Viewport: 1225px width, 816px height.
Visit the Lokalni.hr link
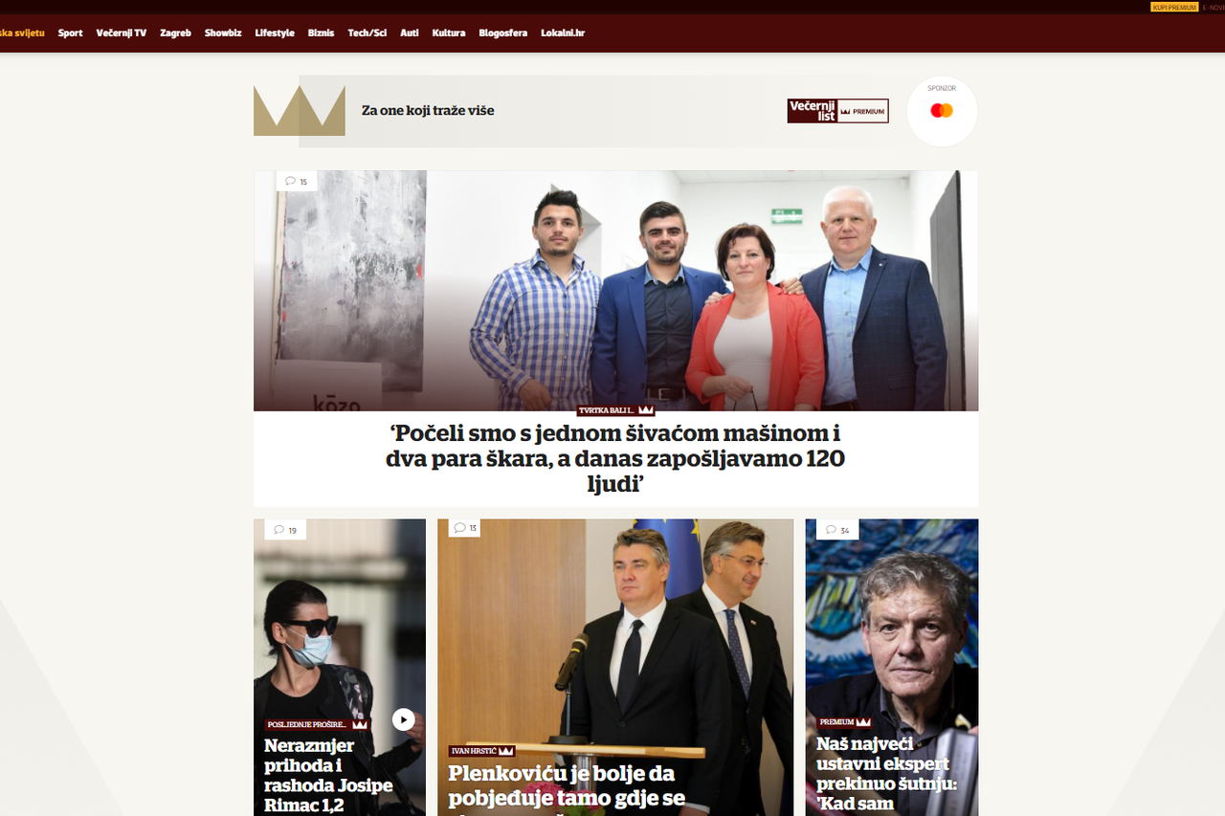563,33
